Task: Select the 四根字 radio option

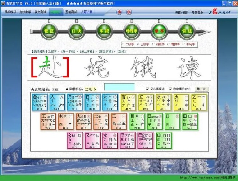Action: (153, 44)
